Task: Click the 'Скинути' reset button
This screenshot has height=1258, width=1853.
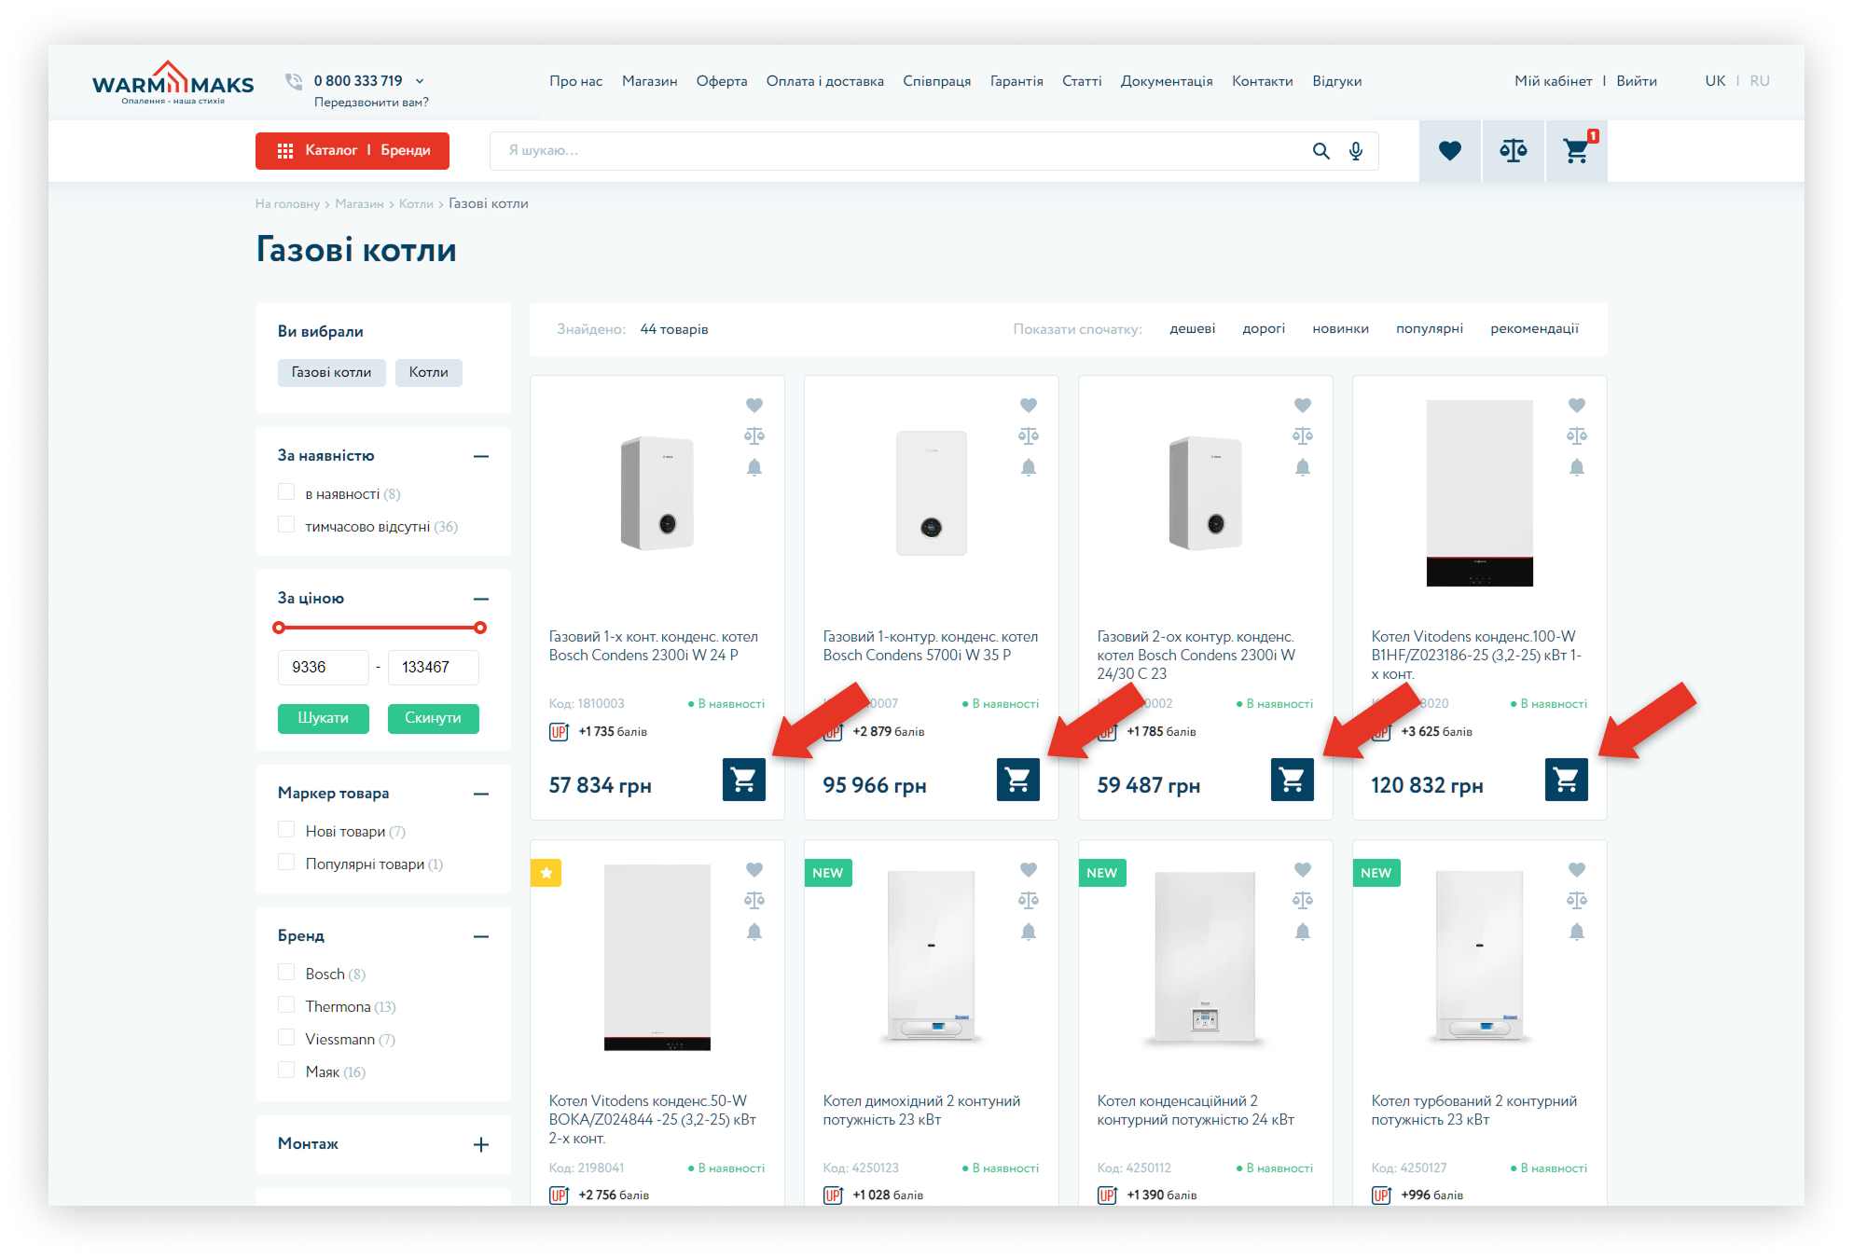Action: point(433,718)
